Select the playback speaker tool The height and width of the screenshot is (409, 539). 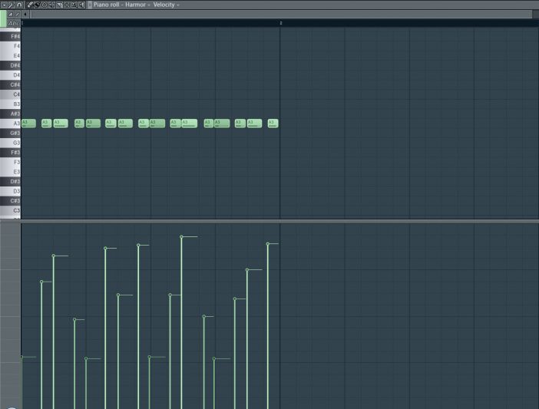pyautogui.click(x=82, y=5)
